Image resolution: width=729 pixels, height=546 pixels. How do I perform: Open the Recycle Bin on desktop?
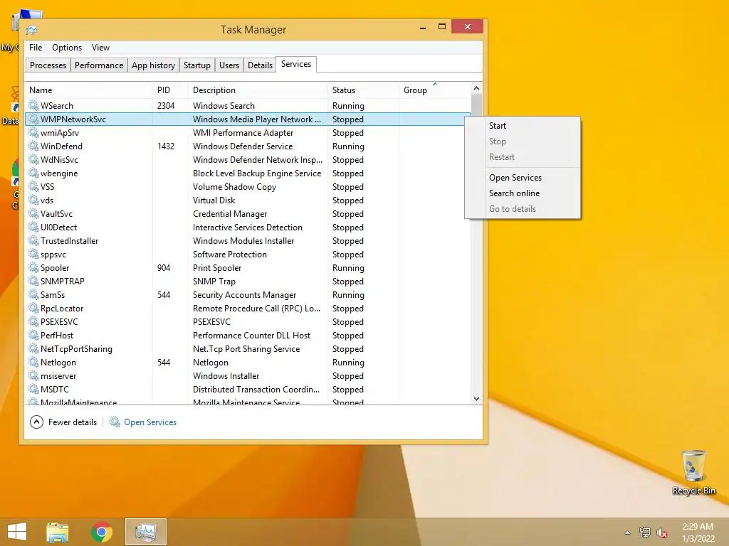click(x=693, y=473)
